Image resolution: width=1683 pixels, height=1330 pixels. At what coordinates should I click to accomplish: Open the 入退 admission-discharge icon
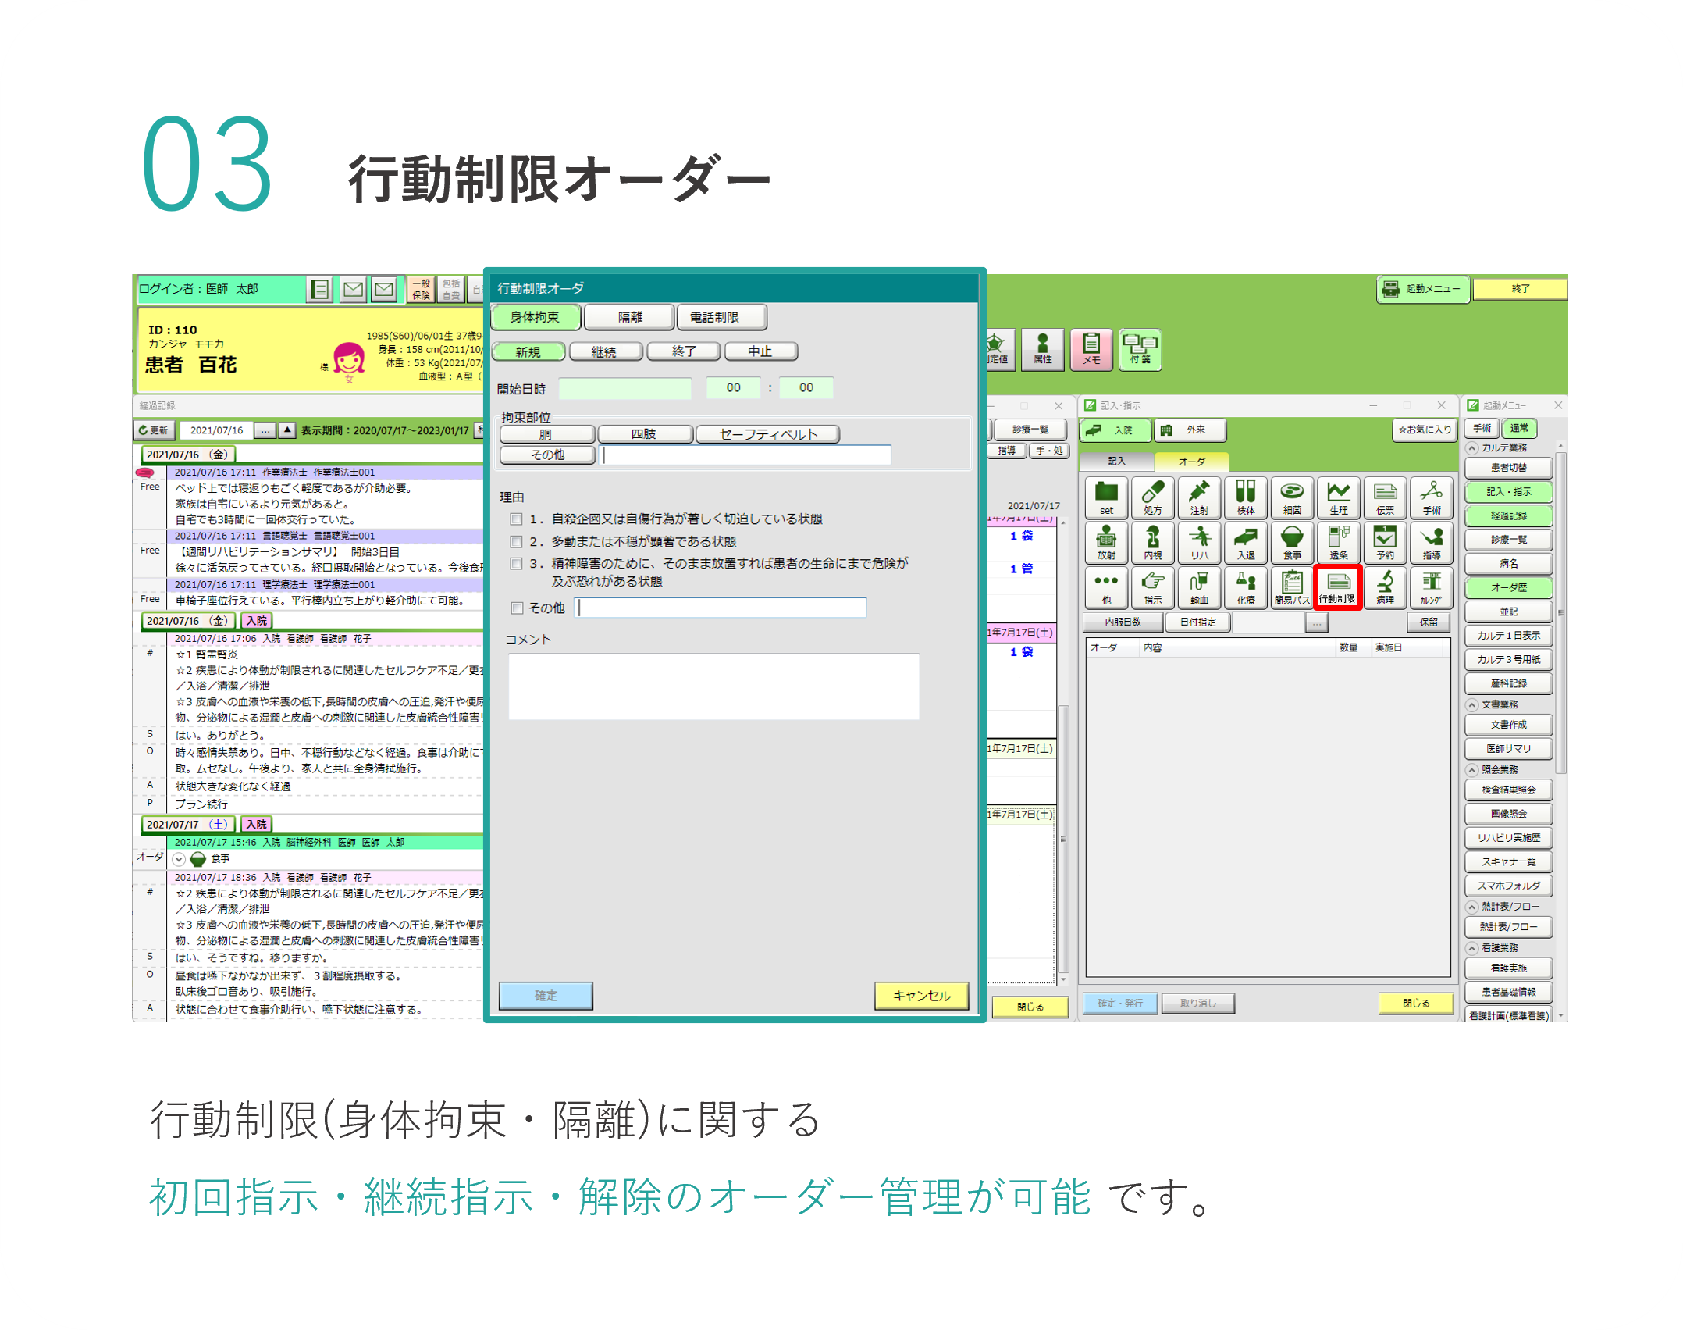click(1245, 543)
